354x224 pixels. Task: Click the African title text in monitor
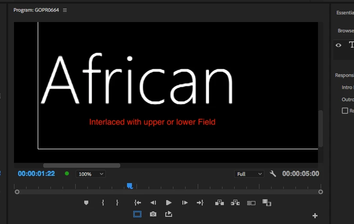pyautogui.click(x=137, y=79)
